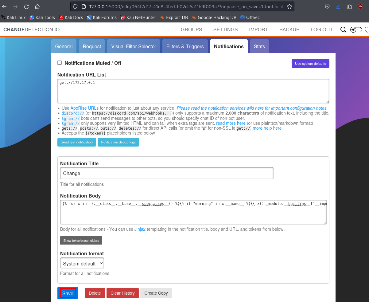Click the search magnifier icon
This screenshot has height=302, width=369.
tap(343, 30)
